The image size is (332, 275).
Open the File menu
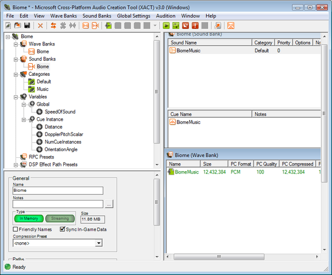(10, 16)
